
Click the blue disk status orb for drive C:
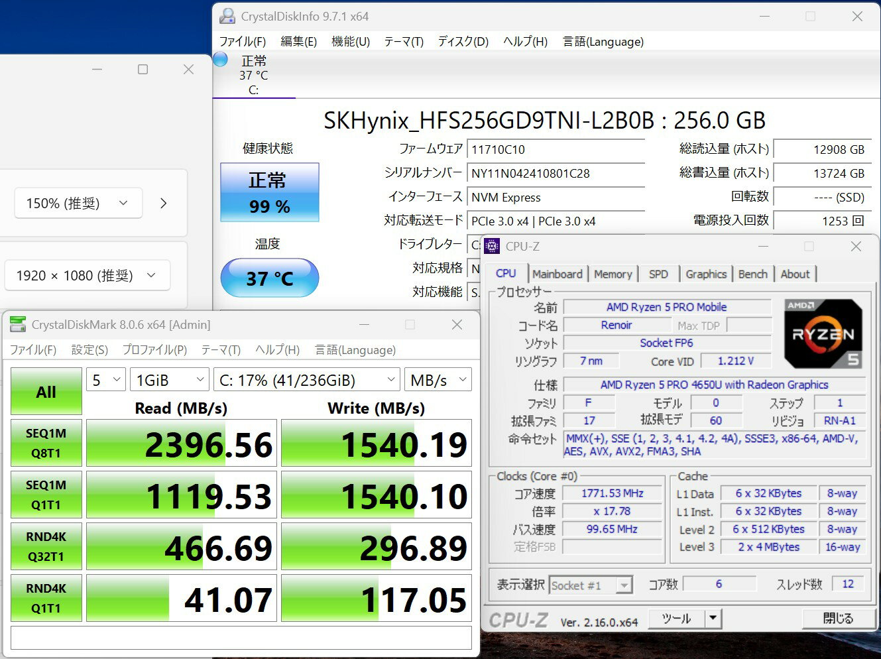click(221, 60)
